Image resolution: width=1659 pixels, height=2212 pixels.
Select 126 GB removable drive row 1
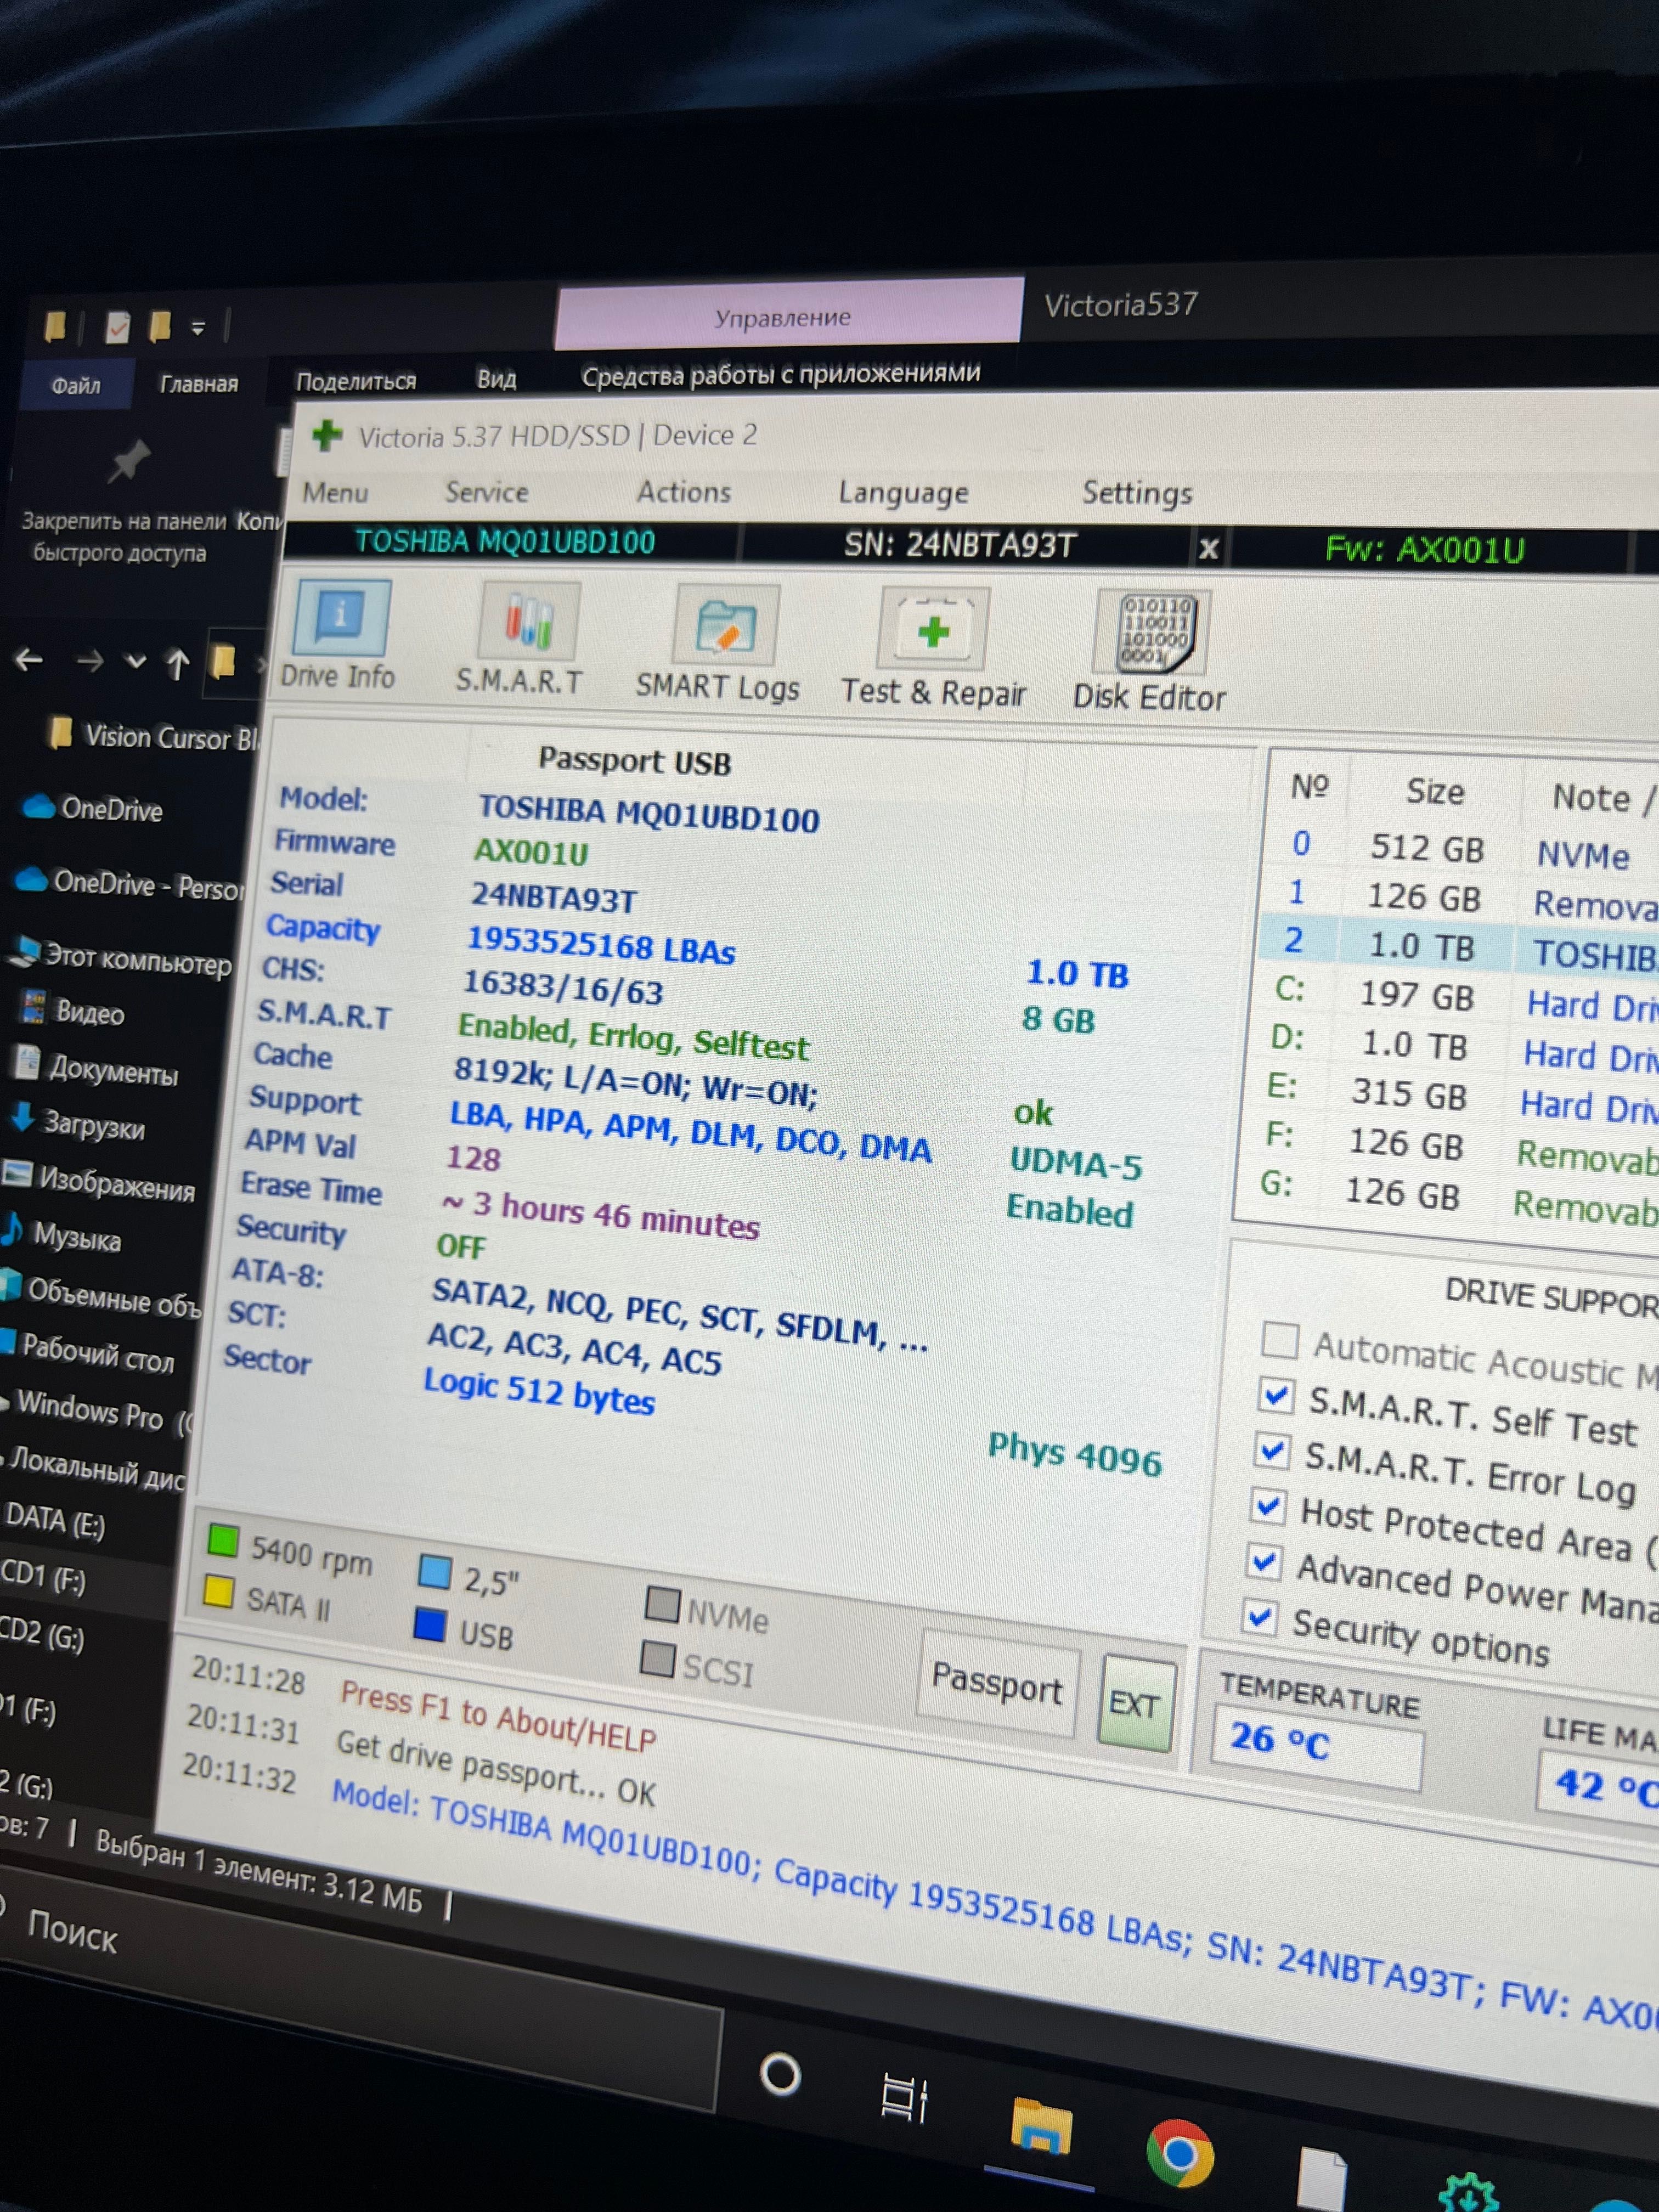[x=1461, y=898]
